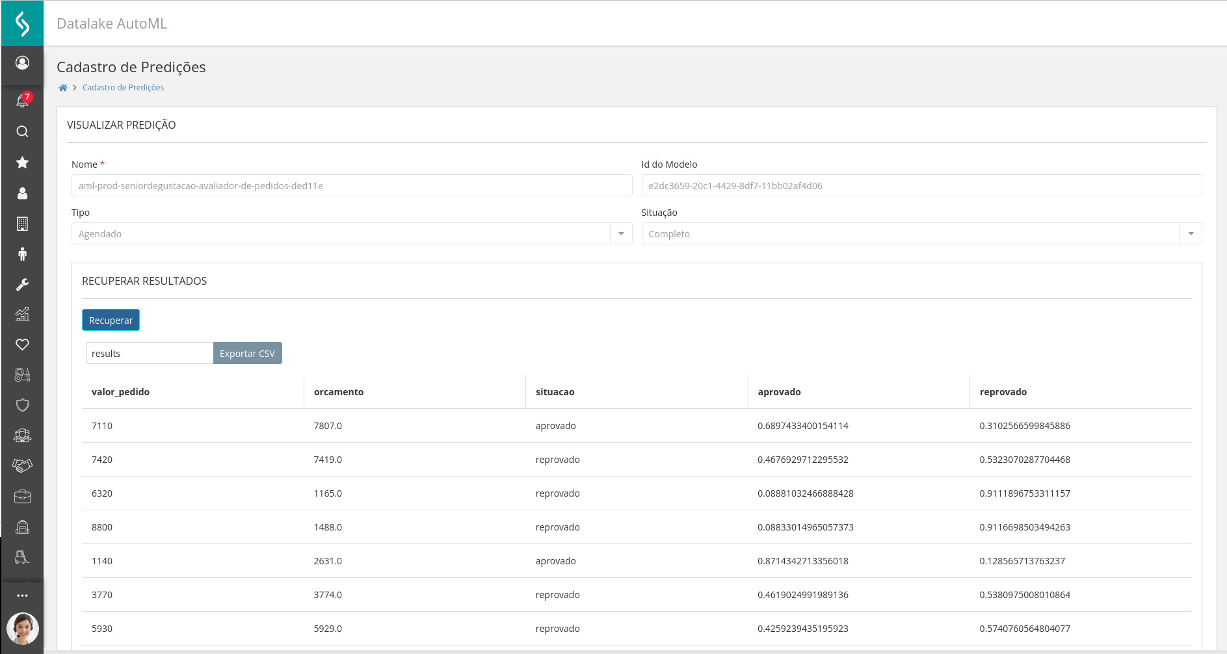This screenshot has width=1227, height=654.
Task: Open the backpack icon in sidebar
Action: pos(22,527)
